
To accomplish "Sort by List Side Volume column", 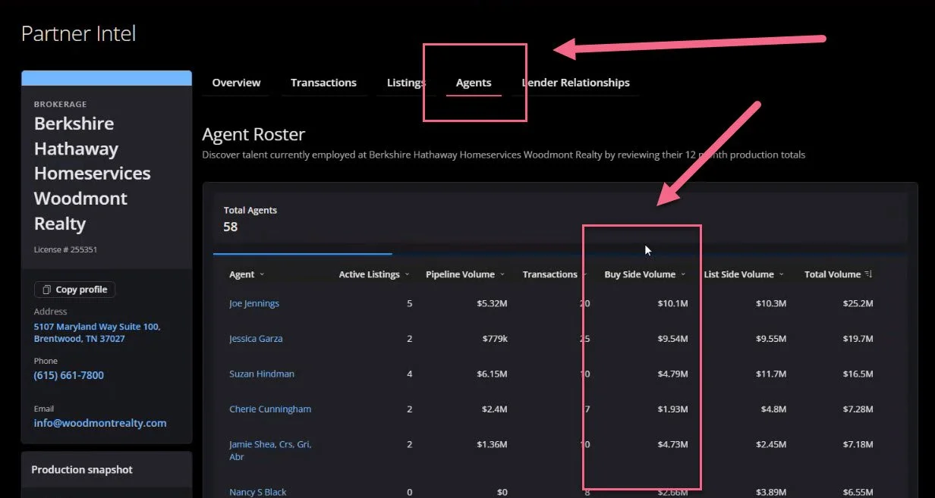I will [x=744, y=274].
